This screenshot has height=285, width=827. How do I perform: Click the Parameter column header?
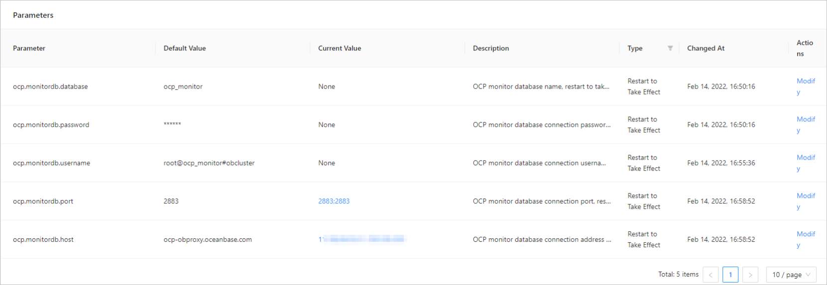click(29, 48)
